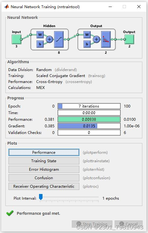The width and height of the screenshot is (148, 233).
Task: Click the '(plottrainstate)' label
Action: pyautogui.click(x=96, y=161)
